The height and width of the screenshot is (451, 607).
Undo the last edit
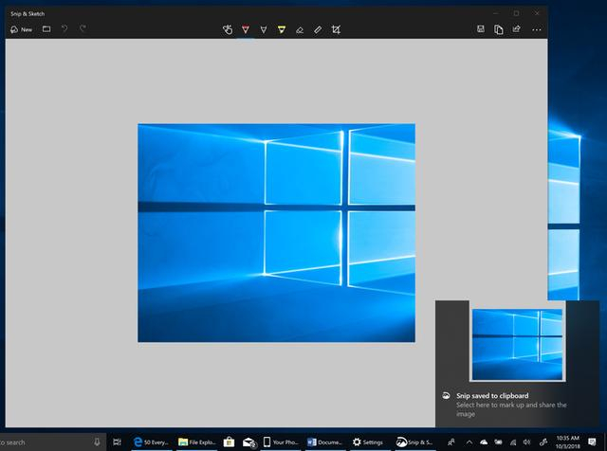[65, 29]
